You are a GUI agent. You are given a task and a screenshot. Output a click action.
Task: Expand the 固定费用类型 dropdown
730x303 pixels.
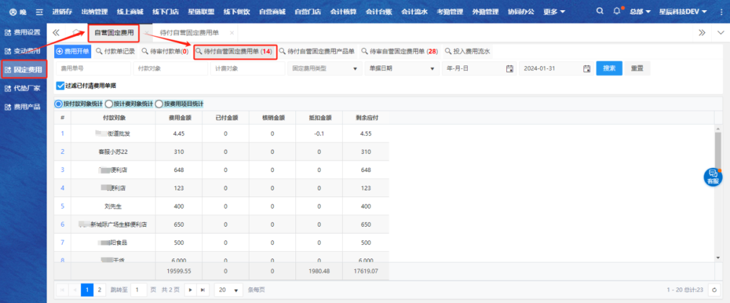356,68
